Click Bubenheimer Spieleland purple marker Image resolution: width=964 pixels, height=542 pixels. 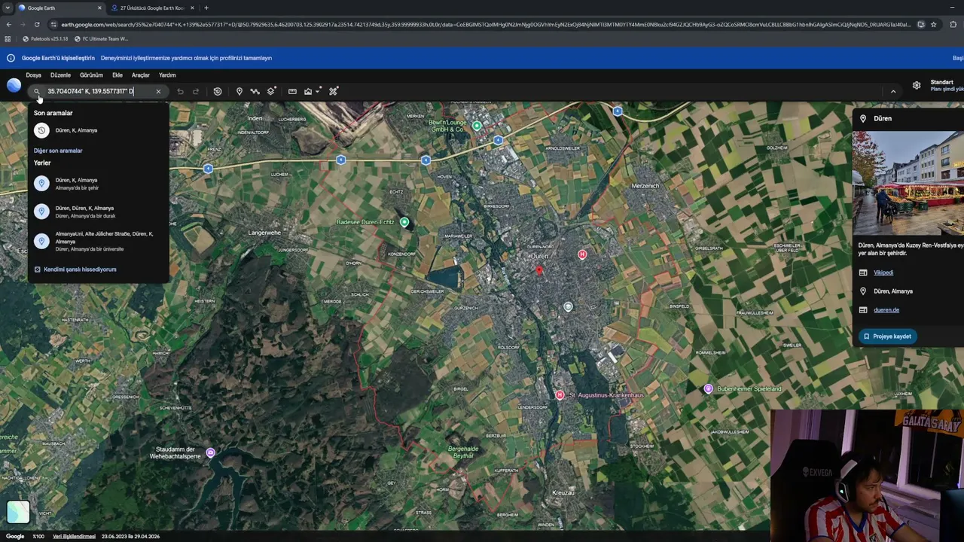pos(708,389)
